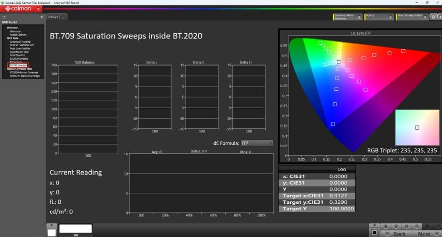Click the settings gear icon at top right

tap(433, 17)
